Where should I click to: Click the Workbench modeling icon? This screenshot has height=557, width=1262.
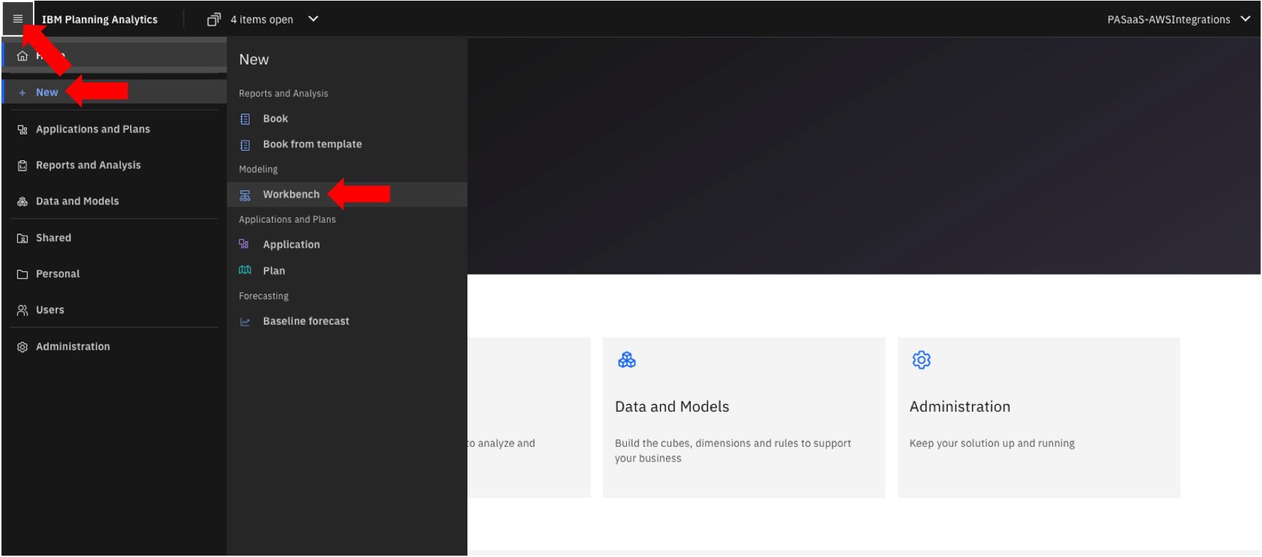(x=245, y=195)
